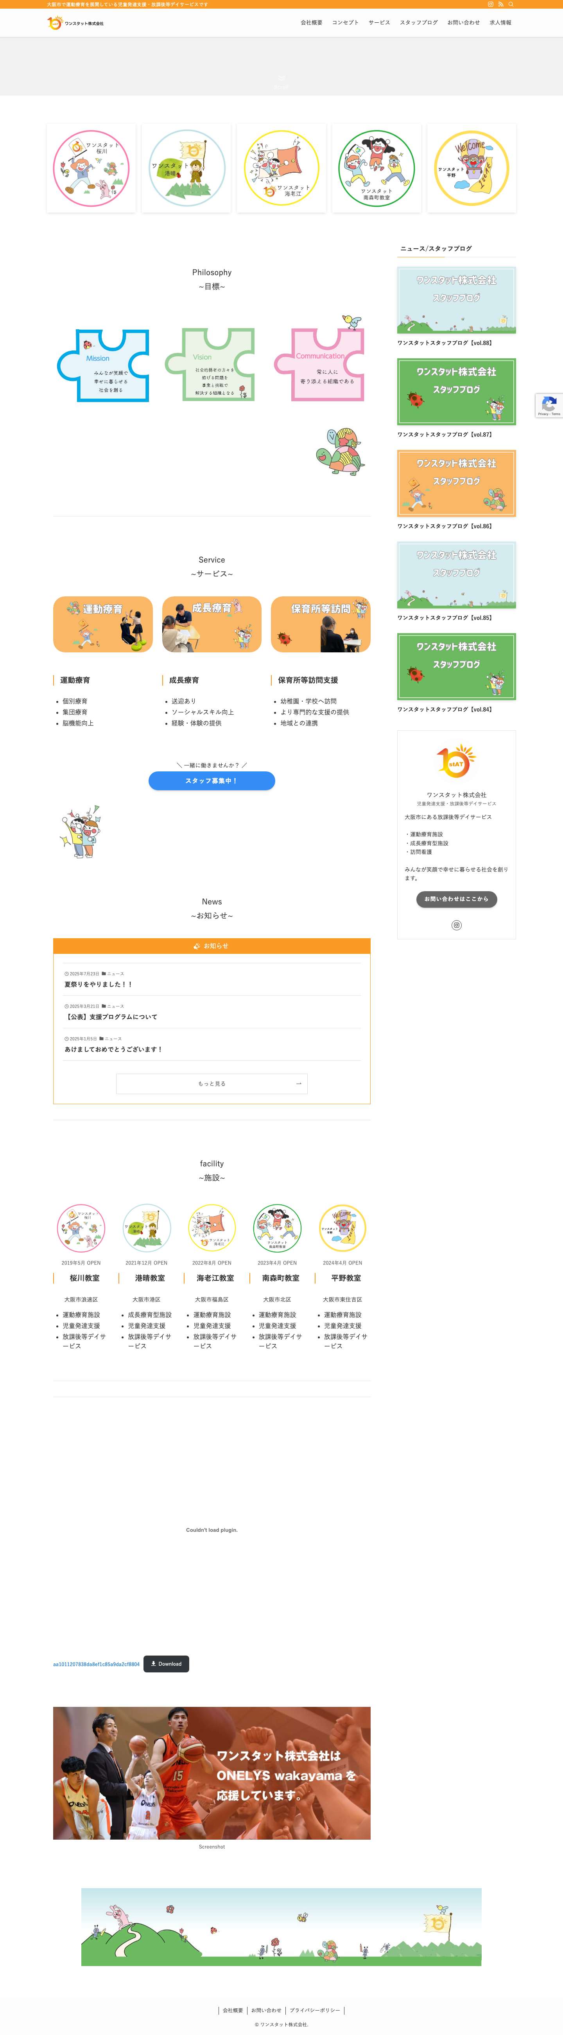Open the Instagram icon in sidebar profile card
Image resolution: width=563 pixels, height=2035 pixels.
tap(457, 925)
